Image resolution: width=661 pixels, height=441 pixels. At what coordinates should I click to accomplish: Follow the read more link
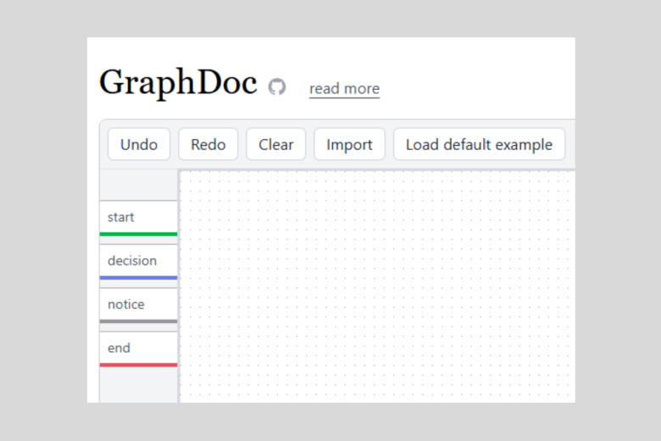pyautogui.click(x=344, y=88)
